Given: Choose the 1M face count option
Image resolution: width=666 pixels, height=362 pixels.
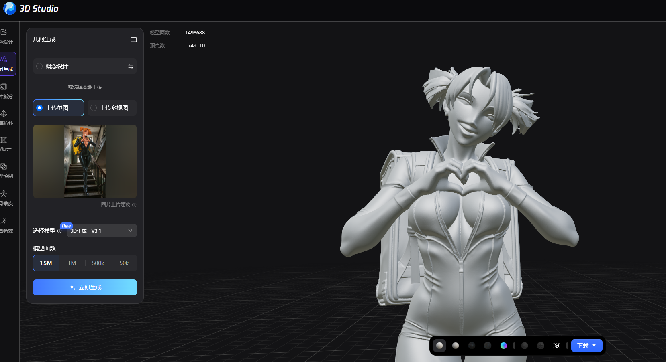Looking at the screenshot, I should [x=72, y=263].
